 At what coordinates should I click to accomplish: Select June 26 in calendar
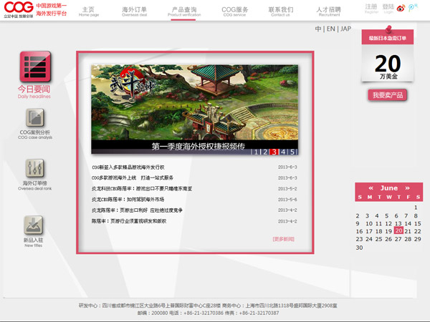click(x=388, y=239)
